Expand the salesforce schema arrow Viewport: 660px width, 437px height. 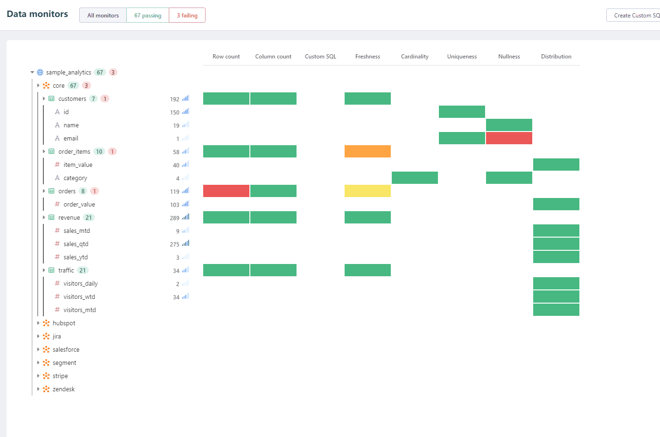[x=38, y=349]
